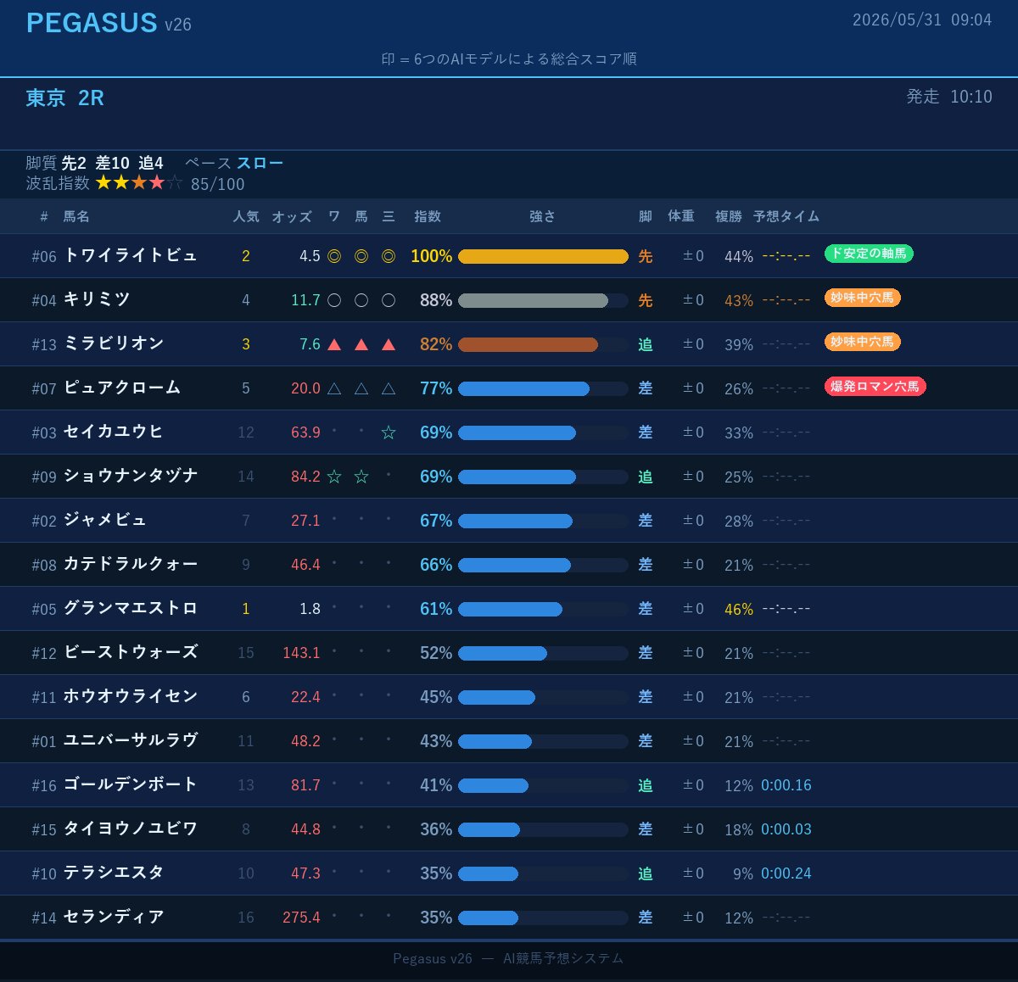This screenshot has height=982, width=1018.
Task: Click the 妙味中穴馬 badge in the キリミツ row
Action: pos(862,298)
